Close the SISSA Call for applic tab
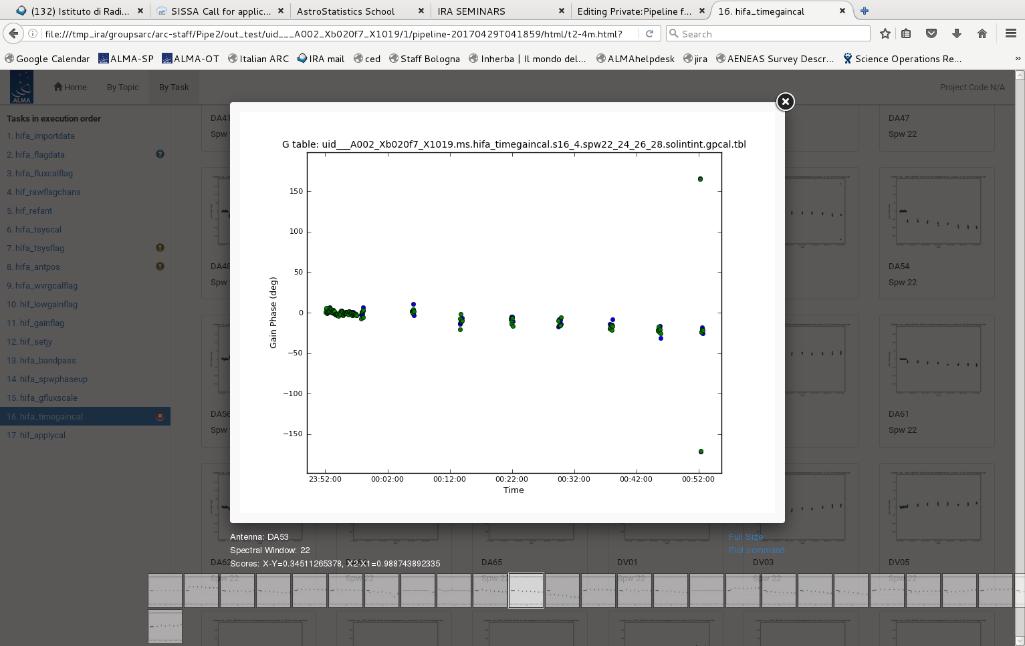Viewport: 1025px width, 646px height. (x=281, y=11)
